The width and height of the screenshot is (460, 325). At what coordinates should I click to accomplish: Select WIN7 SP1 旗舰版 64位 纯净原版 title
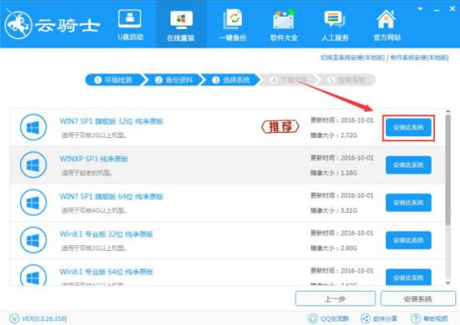coord(111,196)
